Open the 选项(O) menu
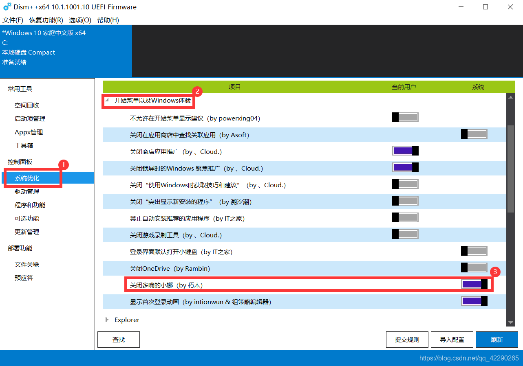 coord(80,20)
